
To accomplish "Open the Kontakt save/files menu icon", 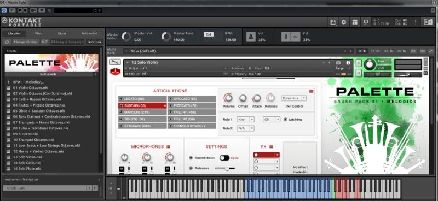I will coord(333,22).
